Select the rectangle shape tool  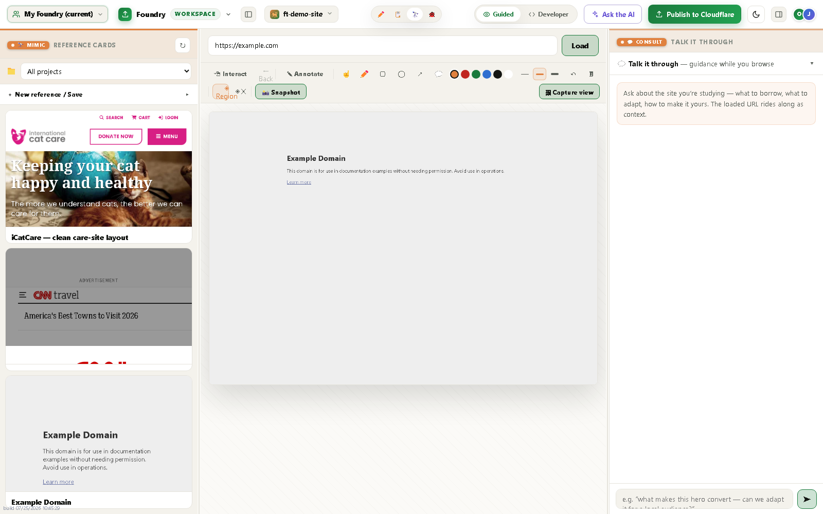pos(383,74)
